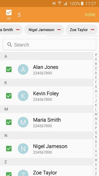Uncheck the Kevin Foley checkbox
Image resolution: width=99 pixels, height=176 pixels.
pos(9,96)
